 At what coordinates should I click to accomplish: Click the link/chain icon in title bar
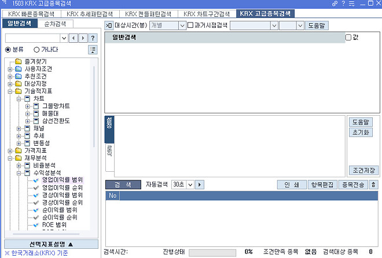[x=335, y=3]
